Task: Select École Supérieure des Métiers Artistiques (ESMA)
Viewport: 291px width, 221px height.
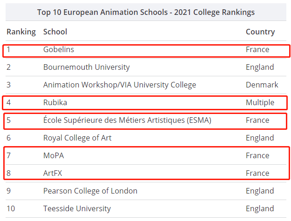Action: click(x=127, y=120)
